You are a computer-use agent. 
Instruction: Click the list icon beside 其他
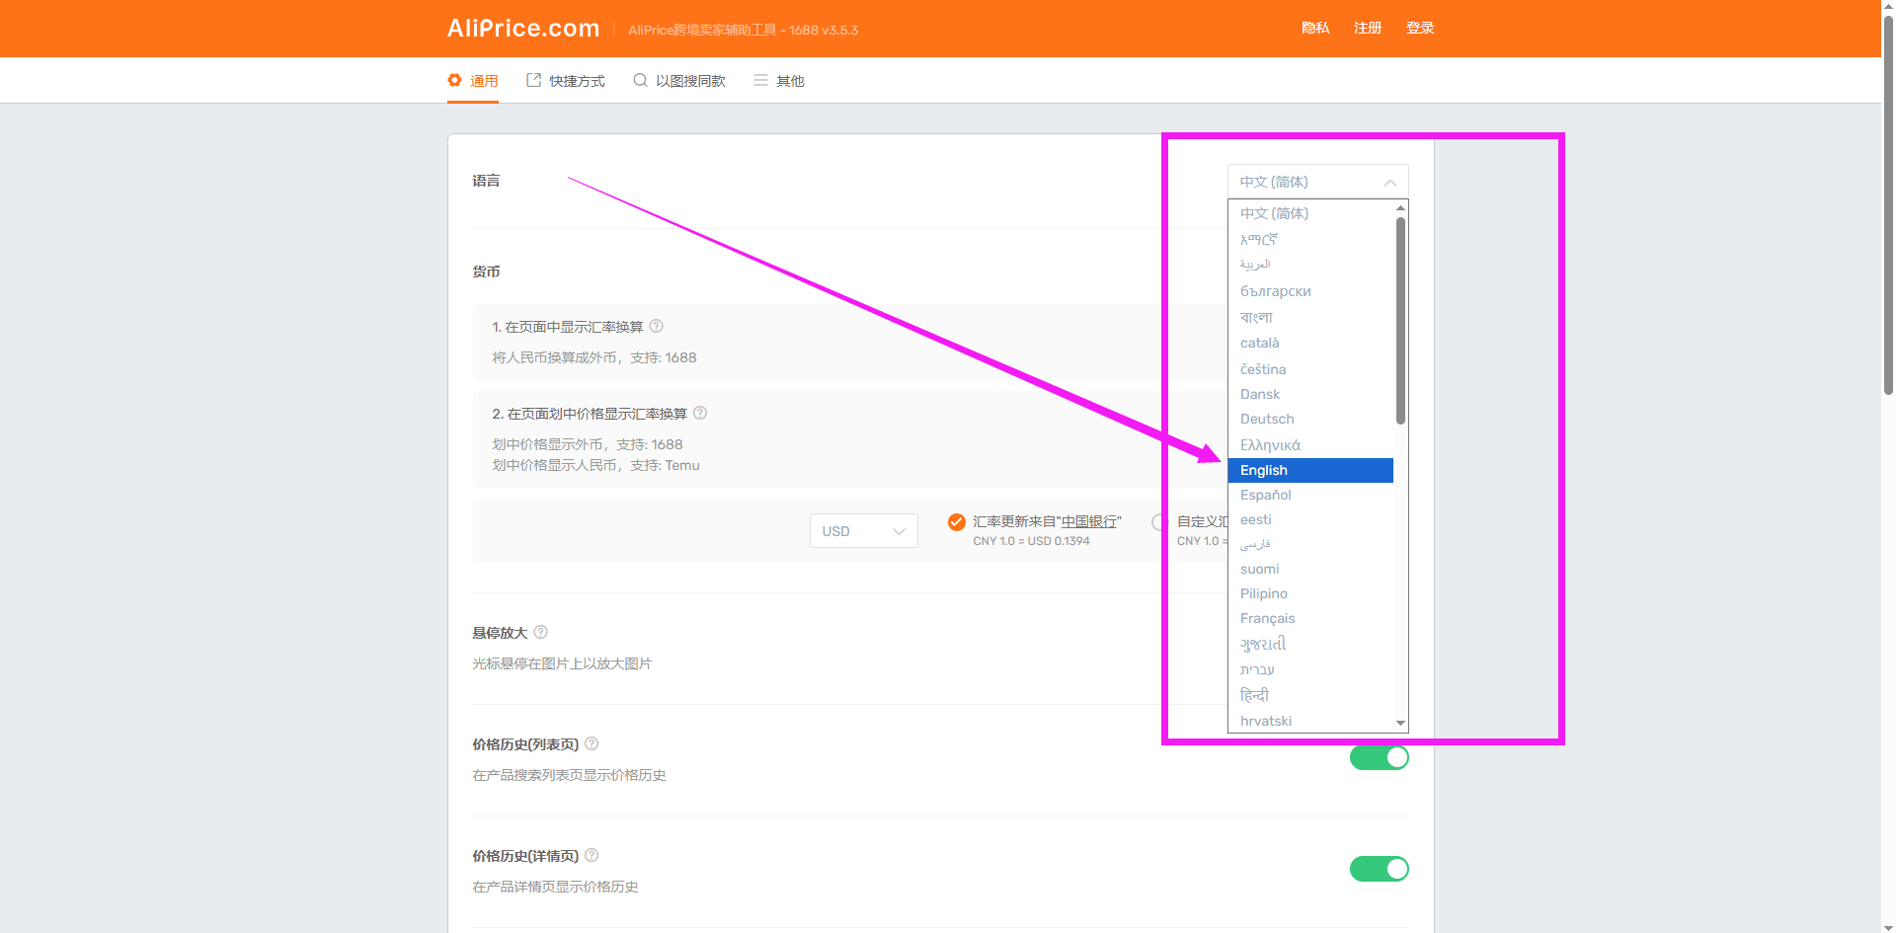coord(760,80)
